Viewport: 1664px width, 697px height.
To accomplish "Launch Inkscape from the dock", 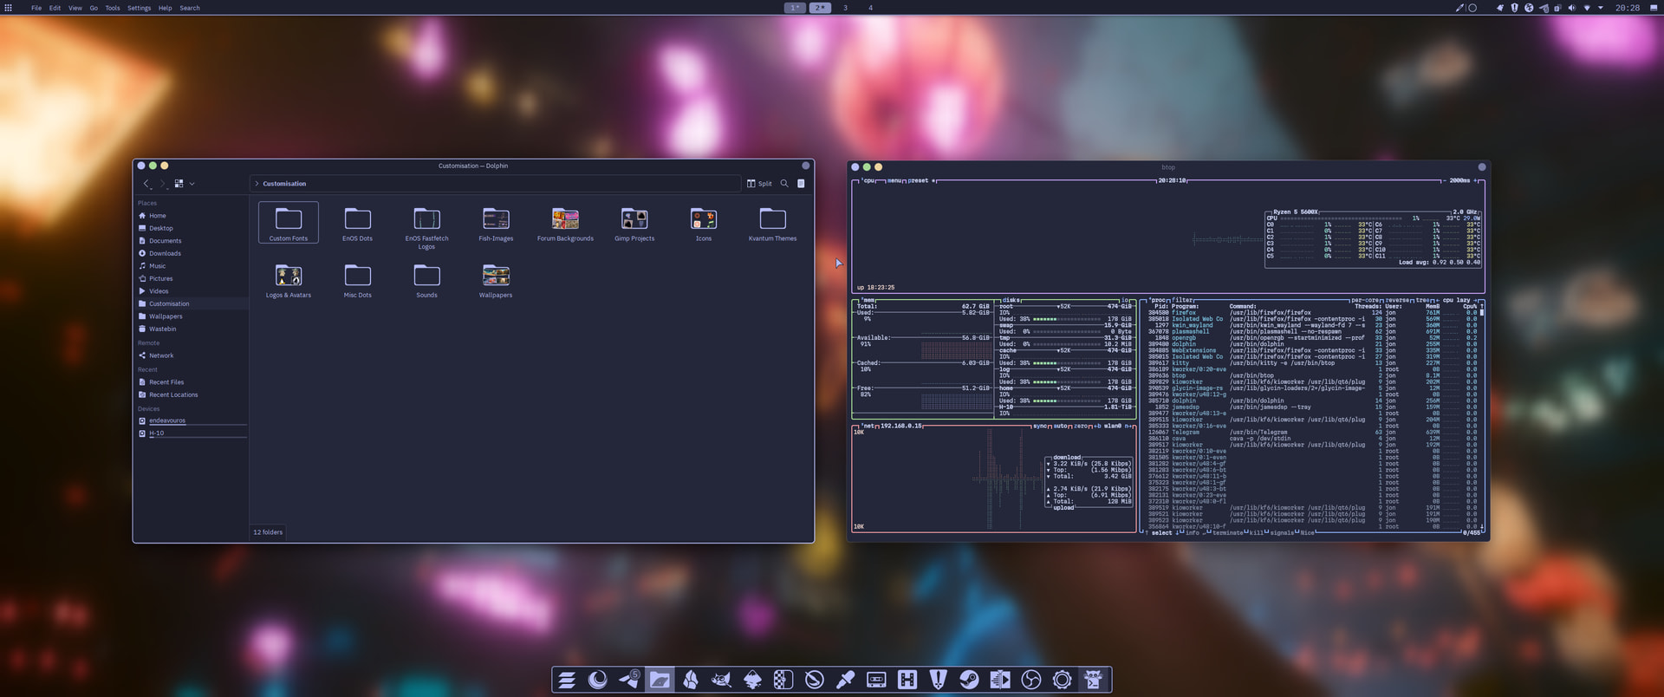I will tap(752, 680).
